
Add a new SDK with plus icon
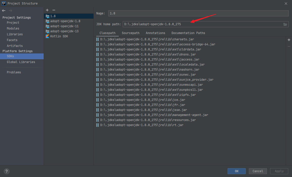(x=47, y=10)
